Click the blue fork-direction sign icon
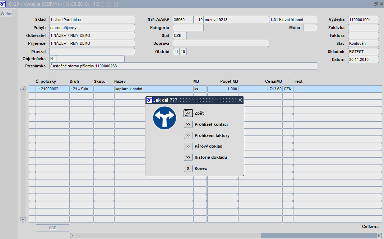Viewport: 384px width, 239px height. pos(164,118)
